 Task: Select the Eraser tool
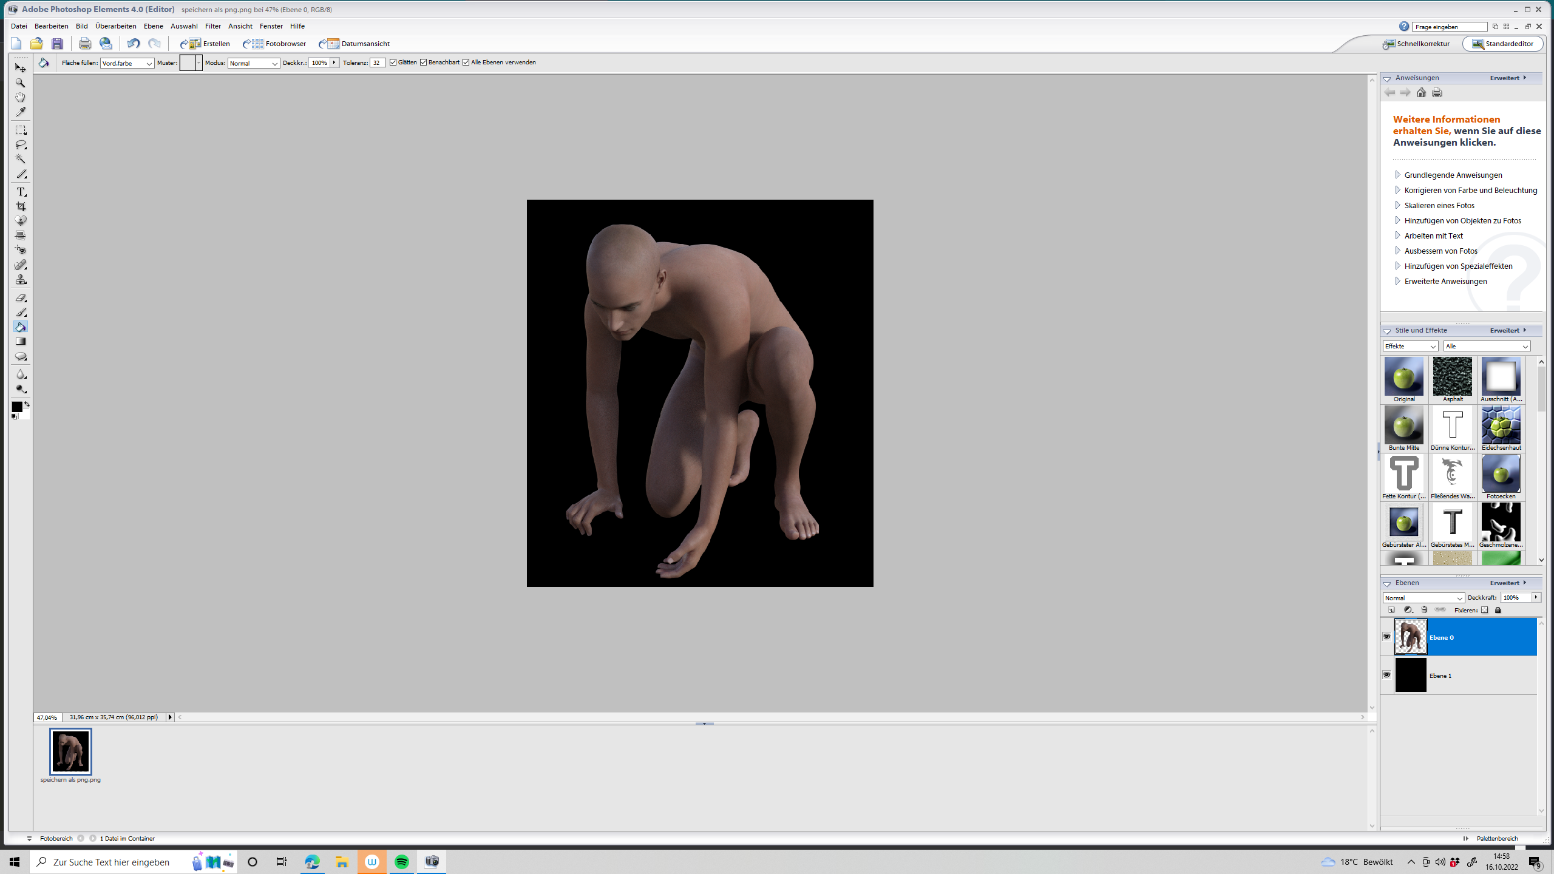(21, 298)
